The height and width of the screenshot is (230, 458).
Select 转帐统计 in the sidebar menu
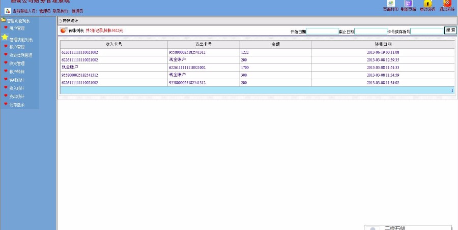pyautogui.click(x=17, y=80)
